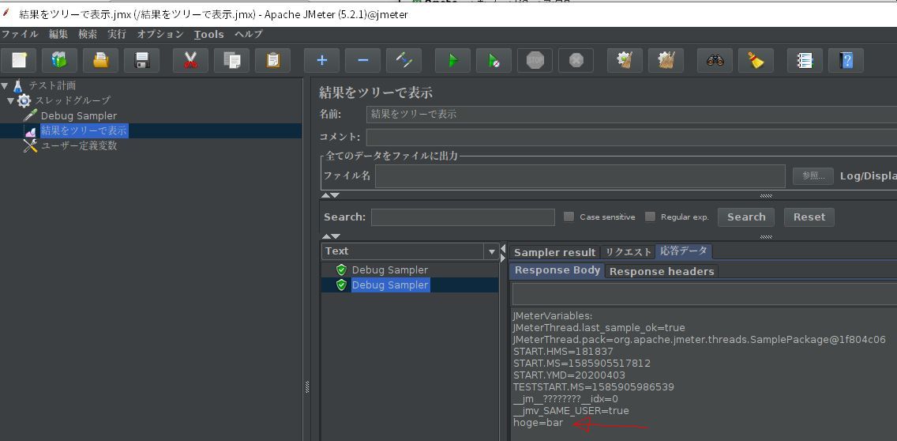Collapse all with the minus icon
The height and width of the screenshot is (441, 897).
click(x=362, y=60)
